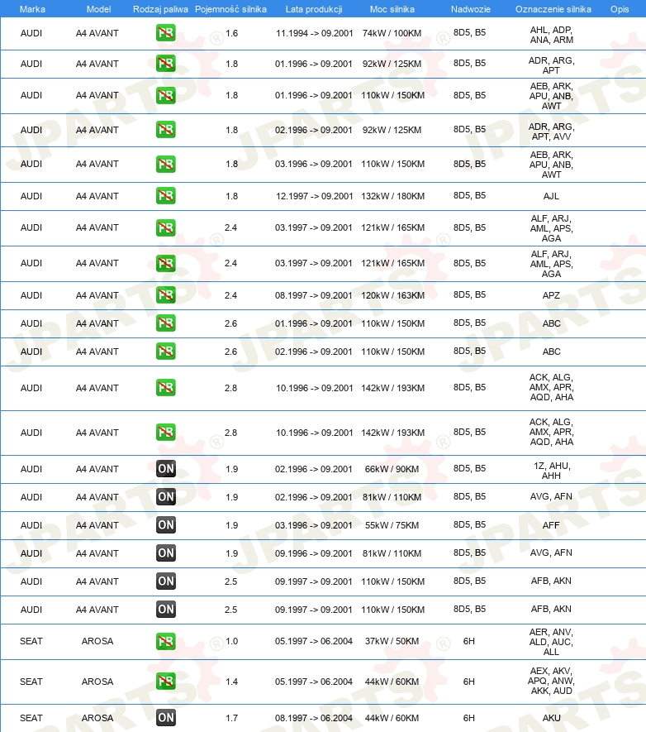Viewport: 646px width, 732px height.
Task: Click the AJL engine code cell
Action: (x=551, y=196)
